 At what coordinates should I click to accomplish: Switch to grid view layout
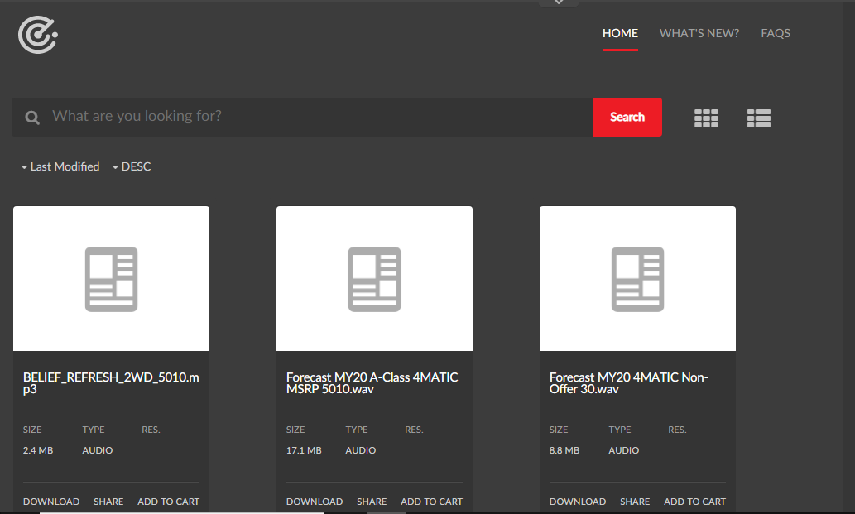pyautogui.click(x=706, y=118)
